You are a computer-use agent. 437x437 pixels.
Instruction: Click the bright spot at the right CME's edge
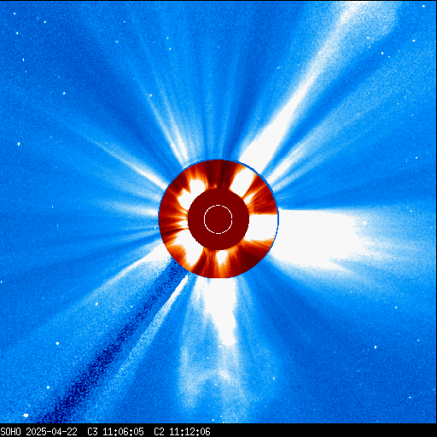pos(364,223)
